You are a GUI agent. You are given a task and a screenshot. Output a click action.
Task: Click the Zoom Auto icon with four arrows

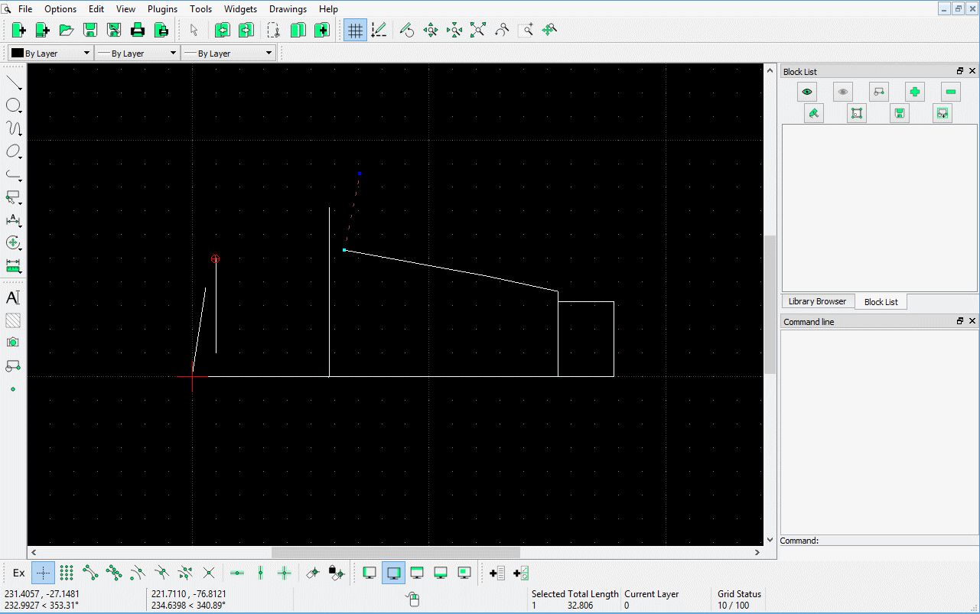[478, 30]
